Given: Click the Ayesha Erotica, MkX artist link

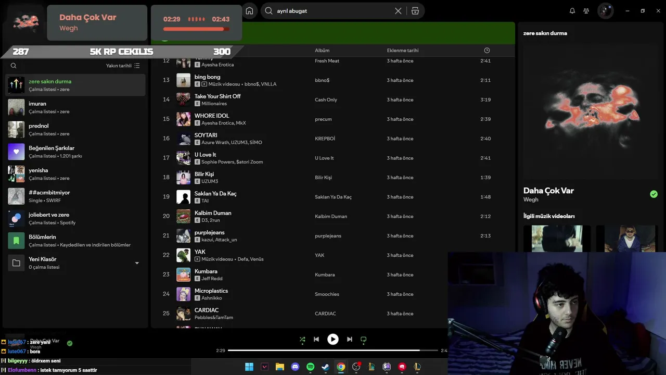Looking at the screenshot, I should (x=224, y=123).
